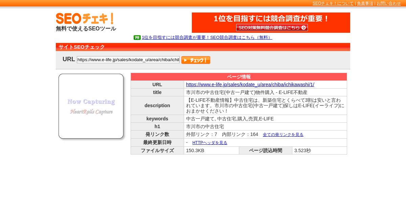Open 全ての発リンクを見る link
The image size is (406, 213).
click(x=283, y=135)
